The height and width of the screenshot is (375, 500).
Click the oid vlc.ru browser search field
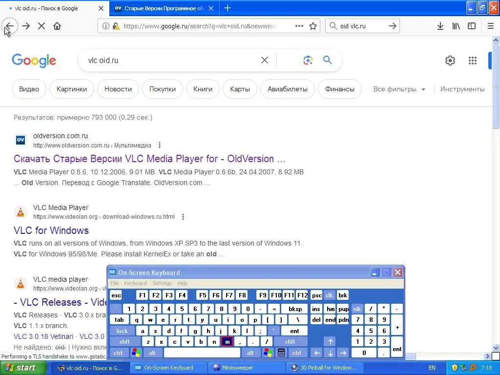363,26
